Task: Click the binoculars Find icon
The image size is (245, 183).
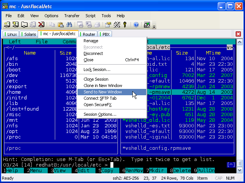Action: coord(69,25)
